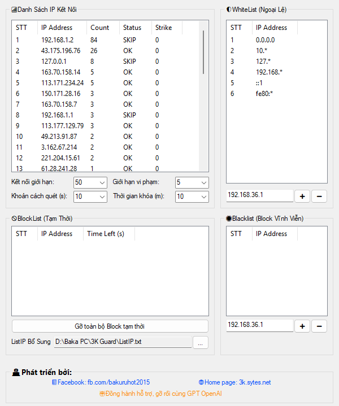339x406 pixels.
Task: Select WhiteList entry 192.168.*
Action: 276,72
